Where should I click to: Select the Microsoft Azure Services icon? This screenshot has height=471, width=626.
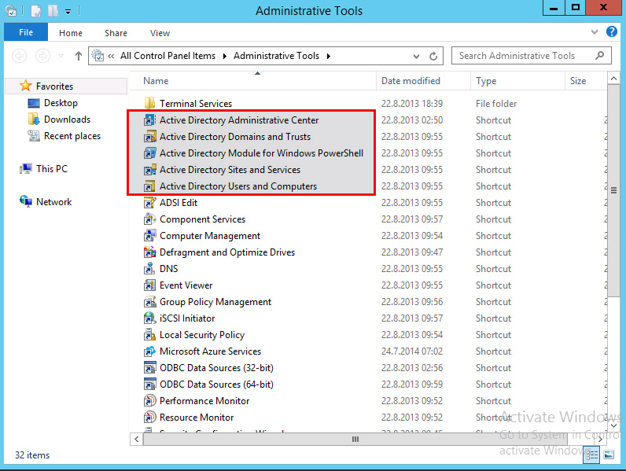point(149,351)
